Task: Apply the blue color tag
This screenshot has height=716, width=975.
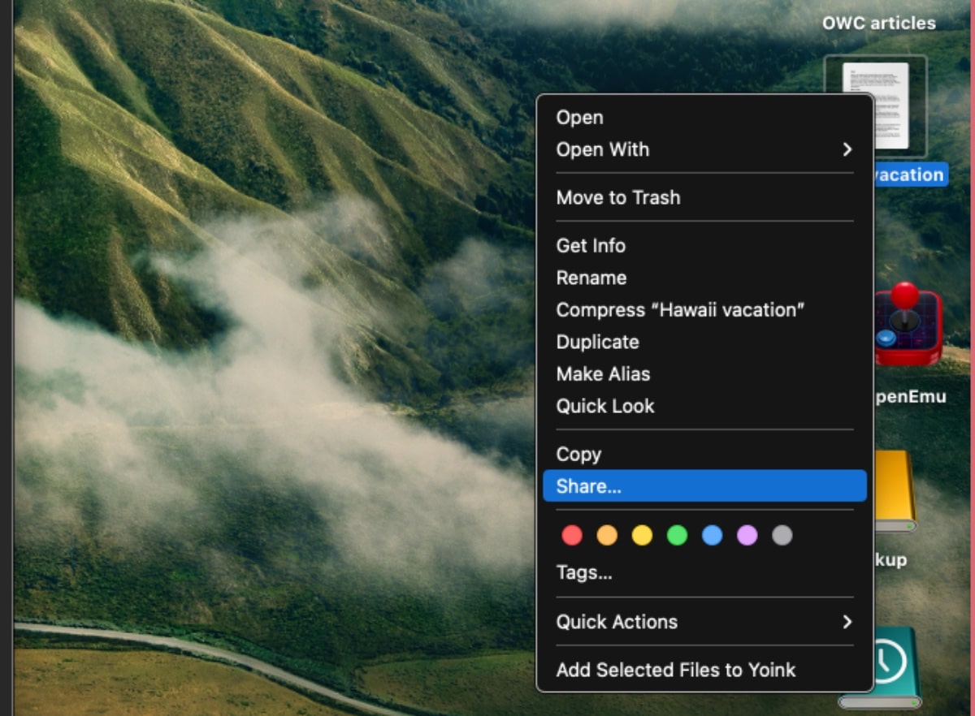Action: (x=712, y=536)
